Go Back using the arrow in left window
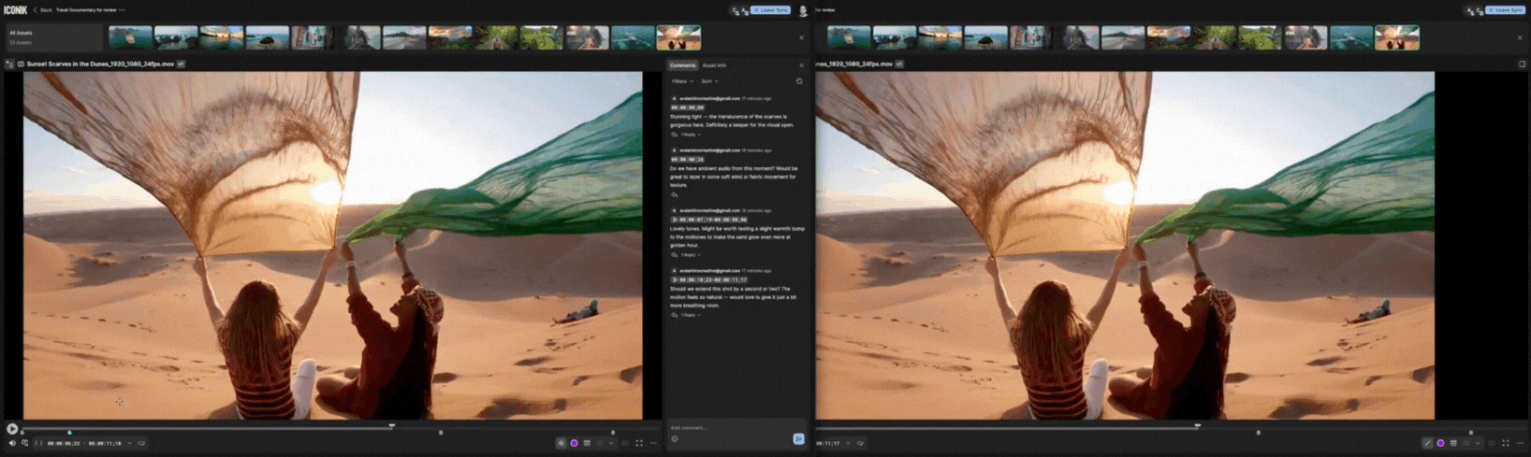 click(x=36, y=9)
